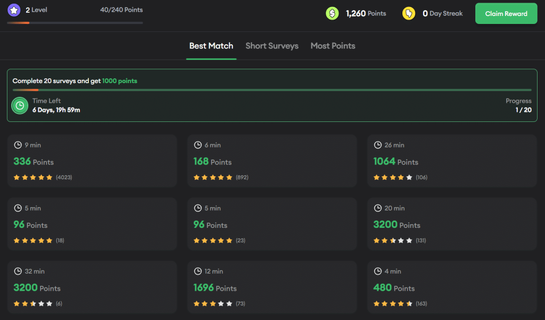Screen dimensions: 545x320
Task: Click the green timer icon beside Time Left
Action: pyautogui.click(x=20, y=105)
